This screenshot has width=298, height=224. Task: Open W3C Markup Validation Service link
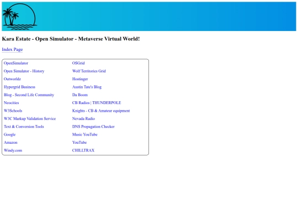click(30, 119)
